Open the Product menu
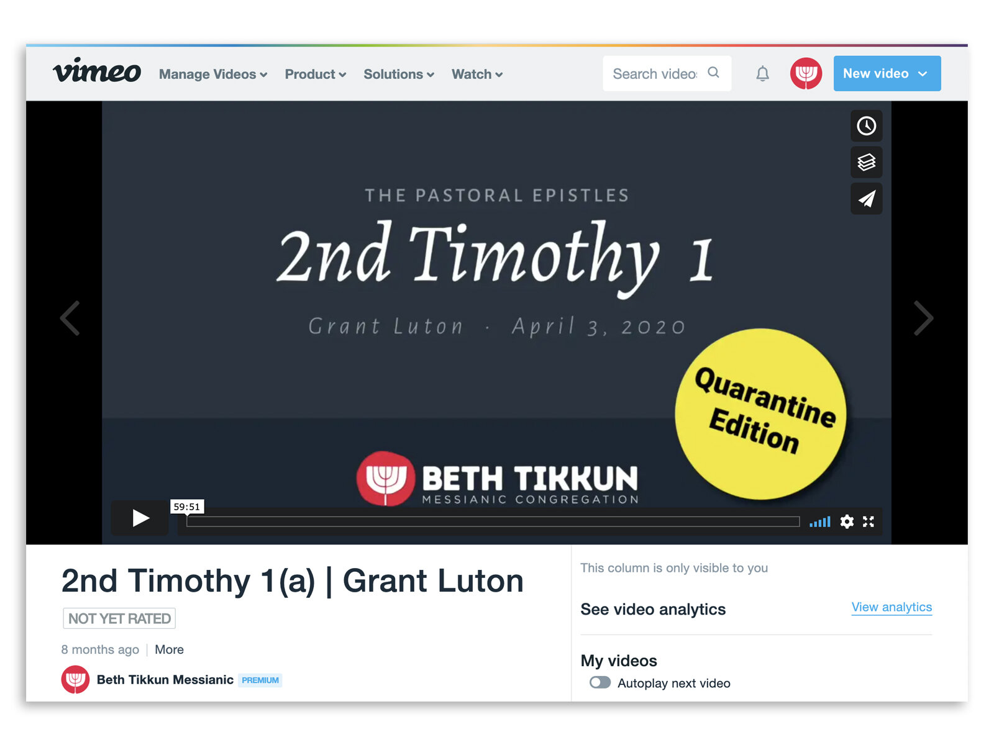Viewport: 994px width, 745px height. pos(315,74)
